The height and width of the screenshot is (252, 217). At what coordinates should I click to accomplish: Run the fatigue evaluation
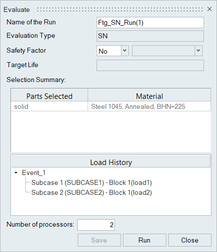144,240
